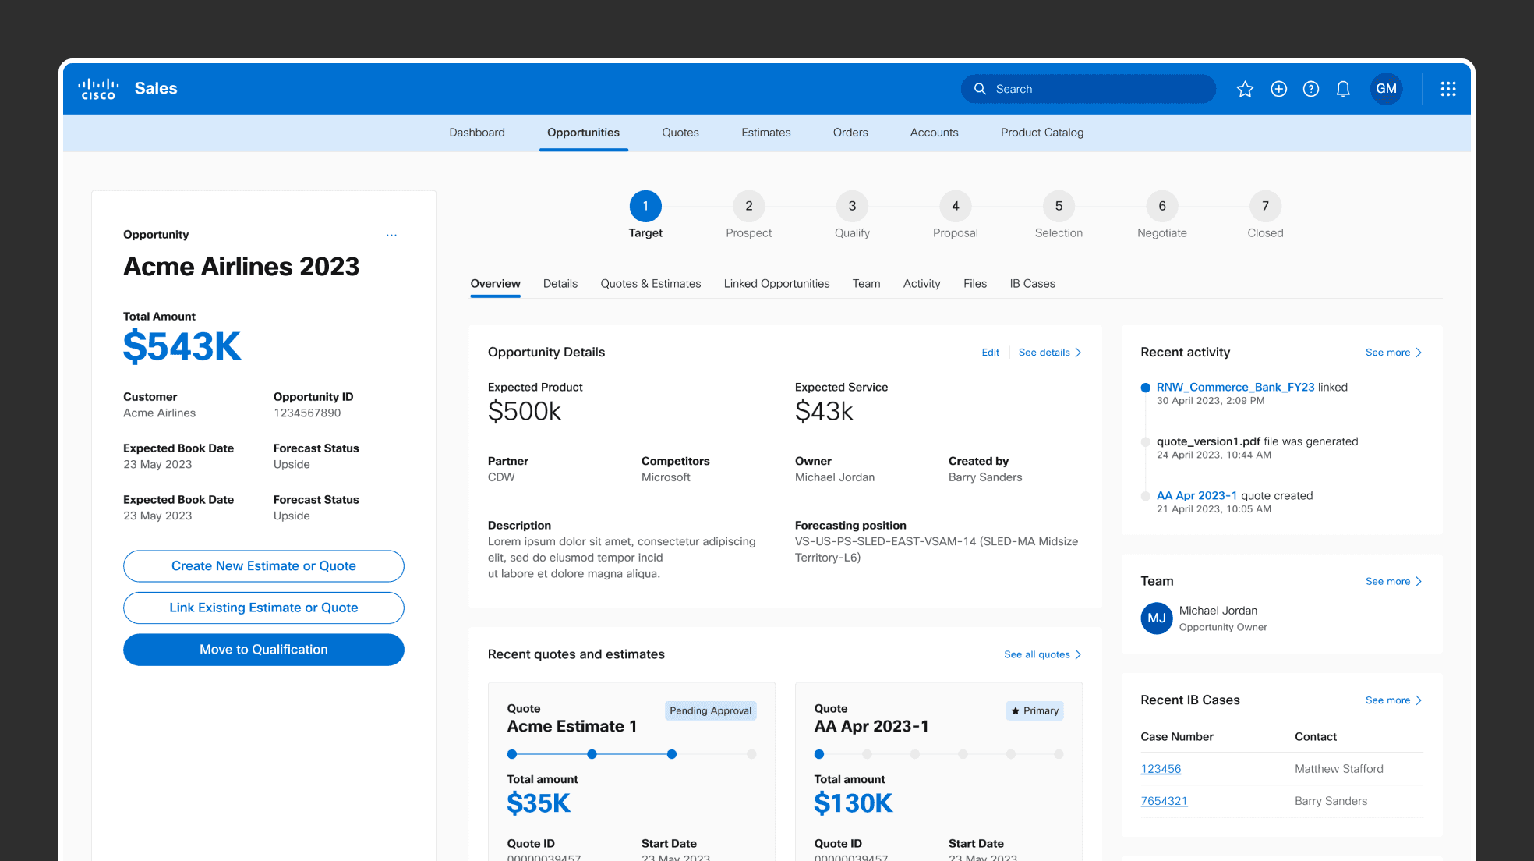The width and height of the screenshot is (1534, 861).
Task: Open the app launcher grid icon
Action: tap(1448, 89)
